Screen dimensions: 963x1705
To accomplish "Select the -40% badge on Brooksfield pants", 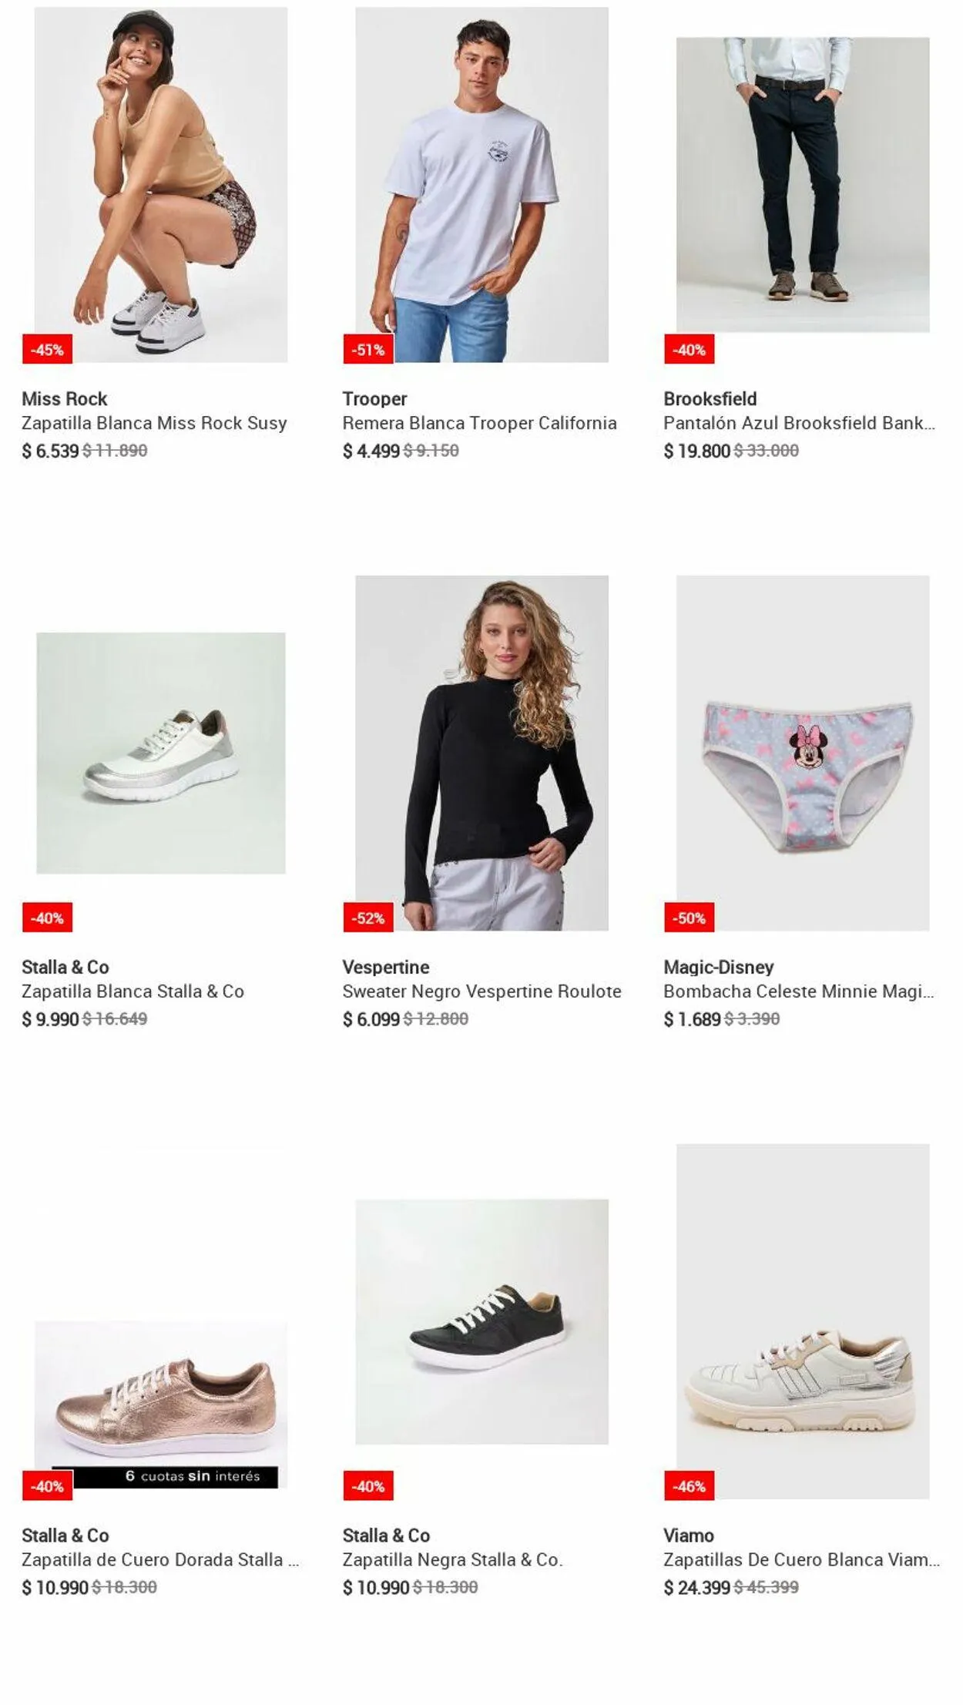I will pos(689,350).
